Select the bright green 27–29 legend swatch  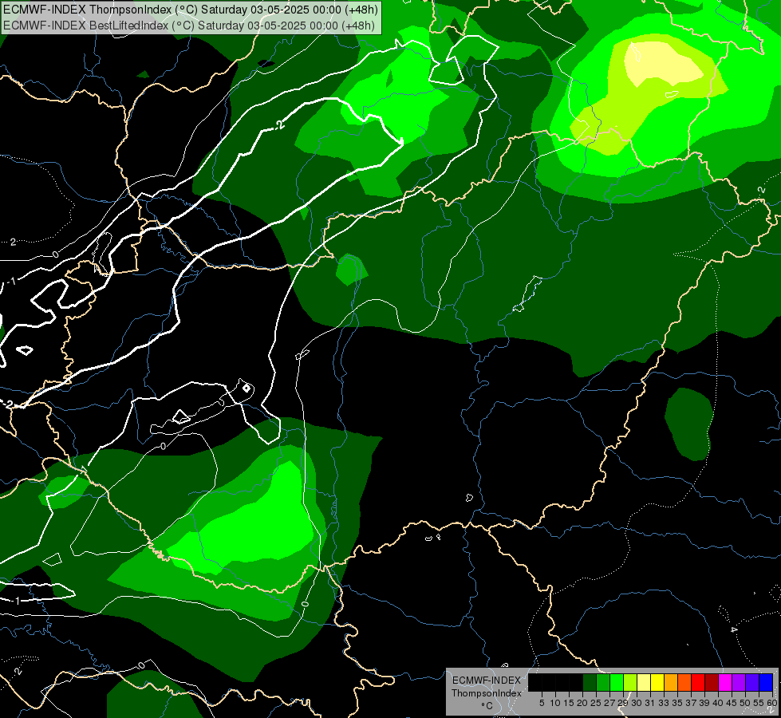(x=617, y=682)
